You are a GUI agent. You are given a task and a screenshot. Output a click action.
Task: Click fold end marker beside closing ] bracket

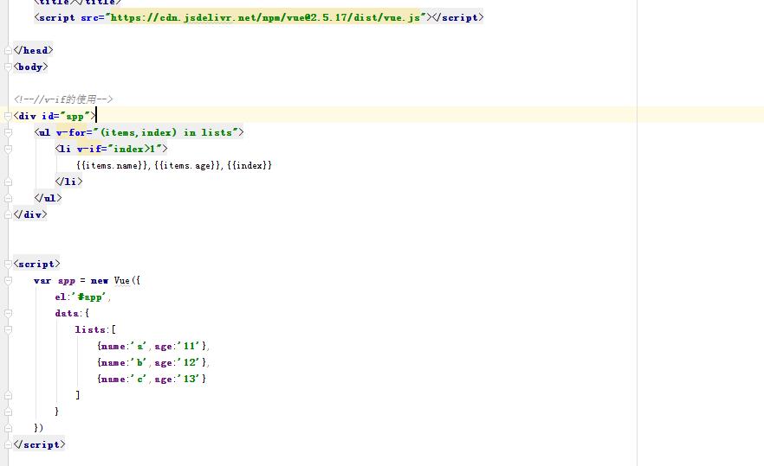pos(8,395)
